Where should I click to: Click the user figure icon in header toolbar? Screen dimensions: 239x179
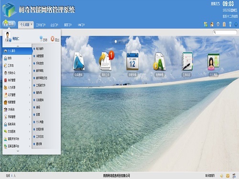point(212,24)
